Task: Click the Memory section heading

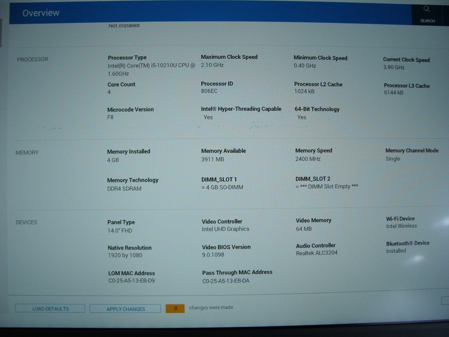Action: 27,152
